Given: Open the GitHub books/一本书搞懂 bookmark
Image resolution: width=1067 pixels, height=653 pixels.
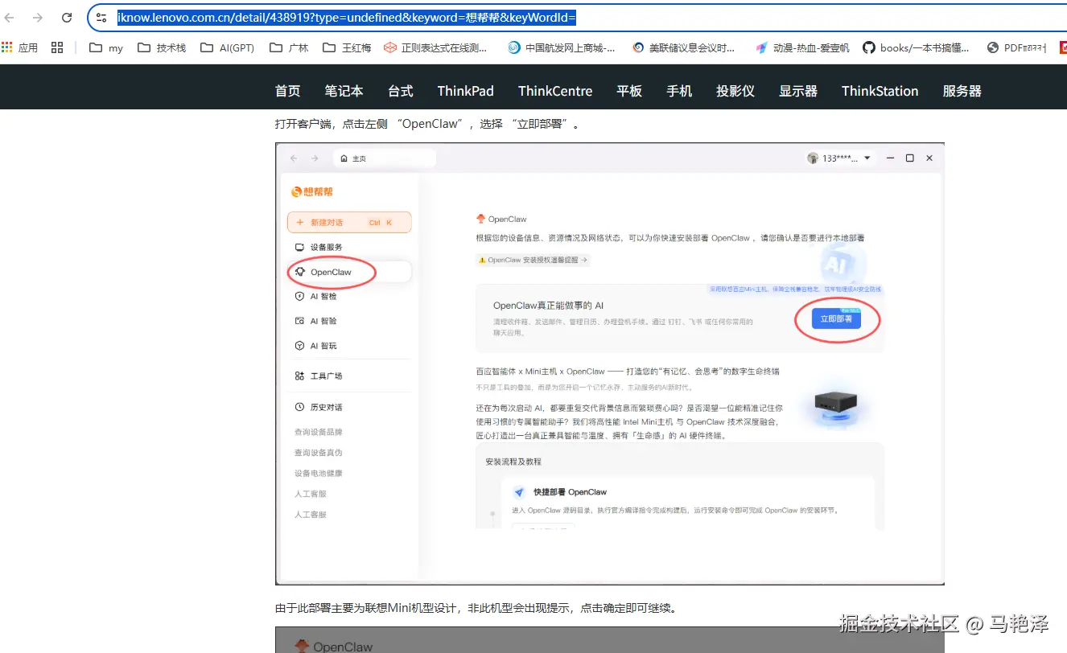Looking at the screenshot, I should tap(917, 47).
